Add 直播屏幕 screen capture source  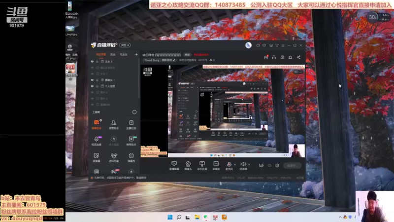click(174, 166)
